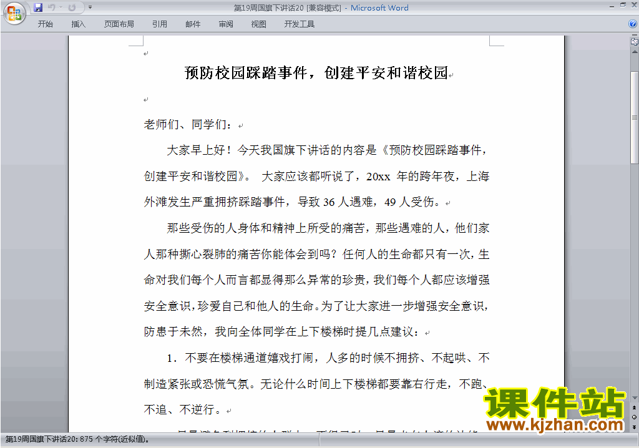639x448 pixels.
Task: Restore down the Word window
Action: 623,5
